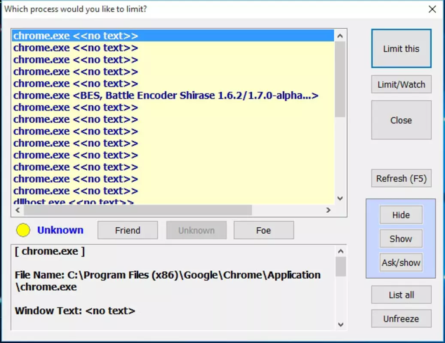
Task: Click the Window Text: <no text> line
Action: pyautogui.click(x=75, y=311)
